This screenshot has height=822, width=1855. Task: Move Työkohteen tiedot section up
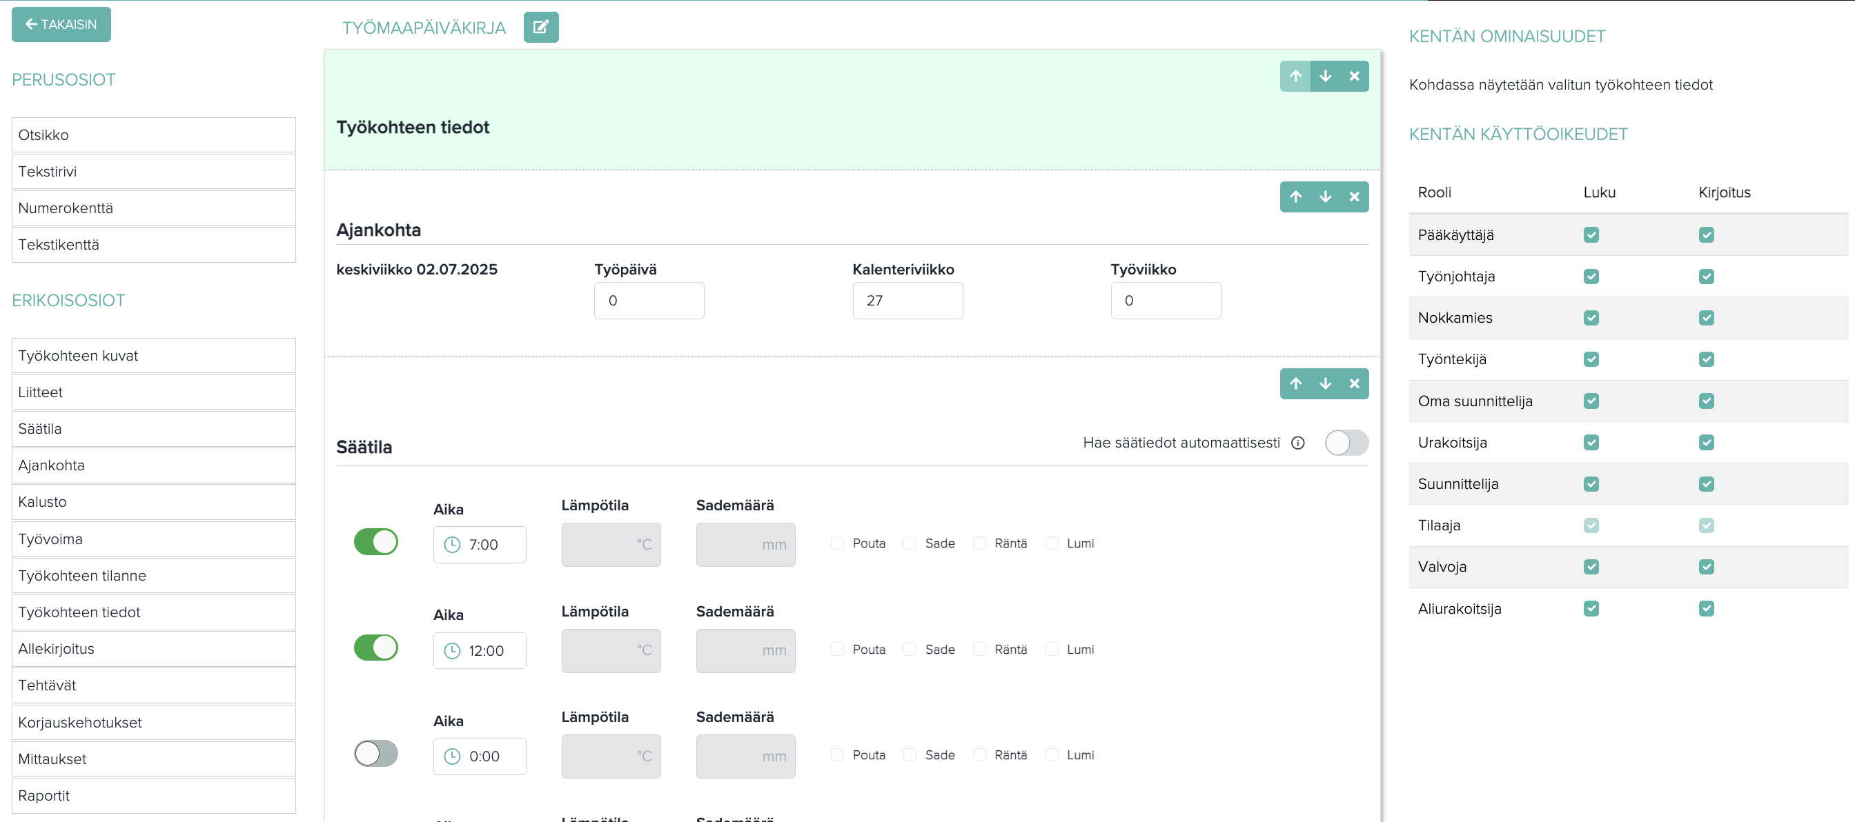(x=1295, y=77)
